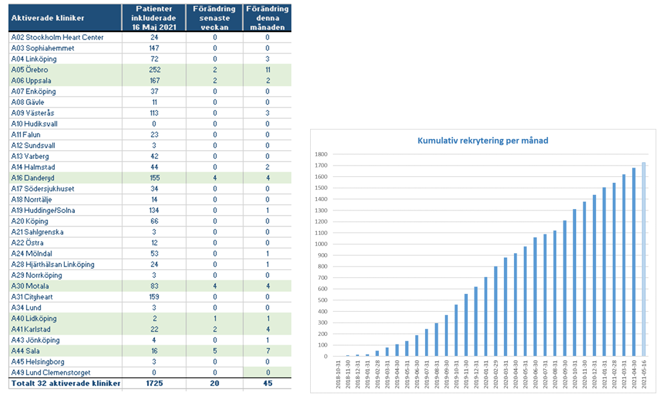This screenshot has width=669, height=412.
Task: Click patient count 252 for Örebro
Action: click(154, 69)
